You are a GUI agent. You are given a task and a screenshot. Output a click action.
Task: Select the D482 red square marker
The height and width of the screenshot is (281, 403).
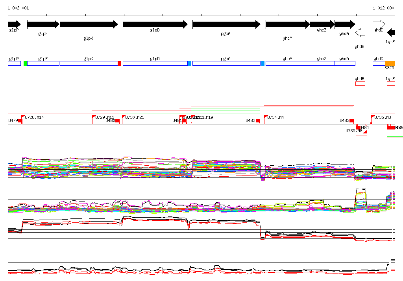tap(258, 121)
